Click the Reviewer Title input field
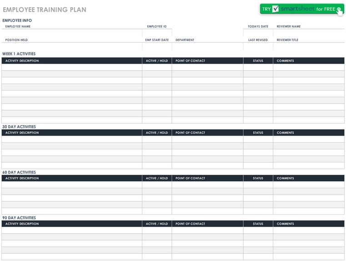The image size is (346, 261). [309, 46]
